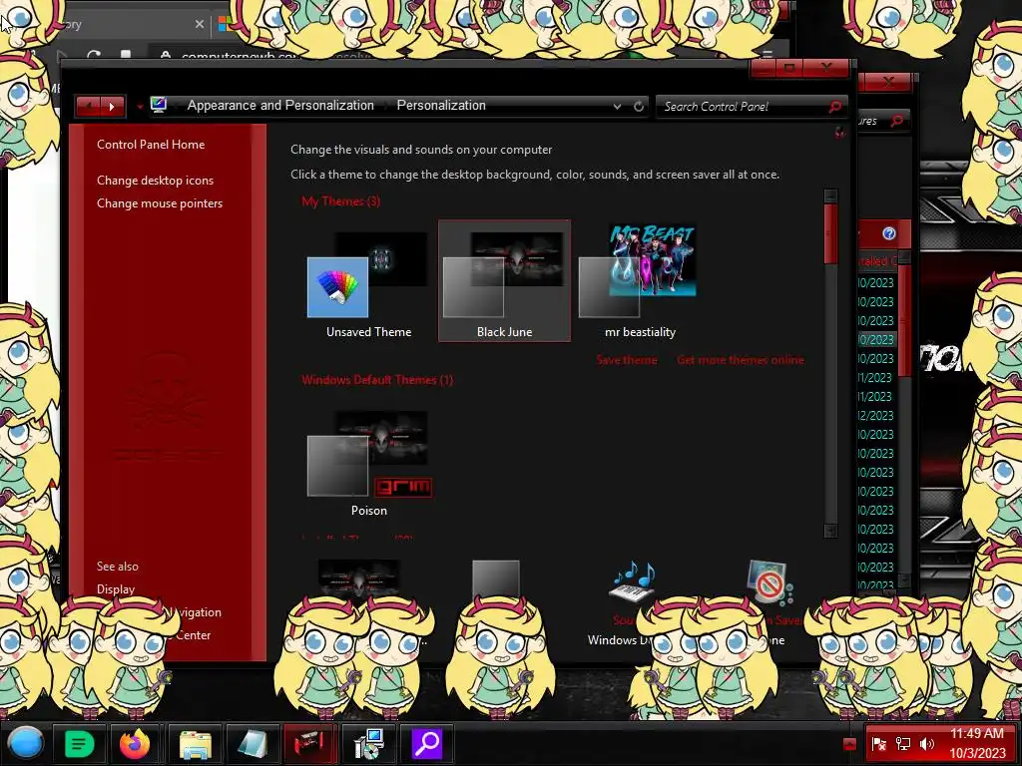Click the back window list scrollbar thumb
The height and width of the screenshot is (766, 1022).
click(x=904, y=319)
